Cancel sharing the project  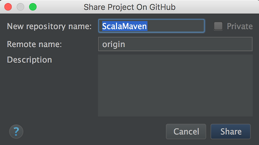(186, 131)
